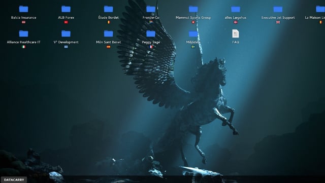
Task: Click the DATACARRY button in the taskbar
Action: 14,179
